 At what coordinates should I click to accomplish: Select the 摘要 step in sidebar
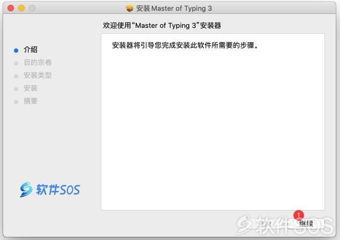click(31, 101)
